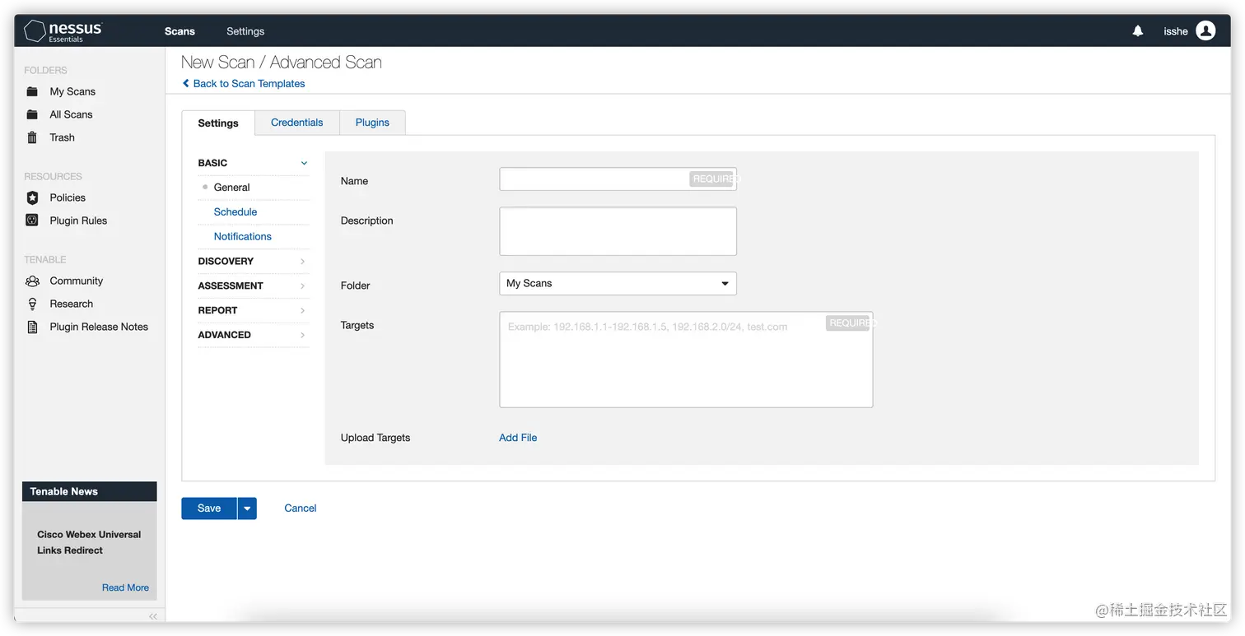1245x636 pixels.
Task: Open the Settings top menu
Action: 245,31
